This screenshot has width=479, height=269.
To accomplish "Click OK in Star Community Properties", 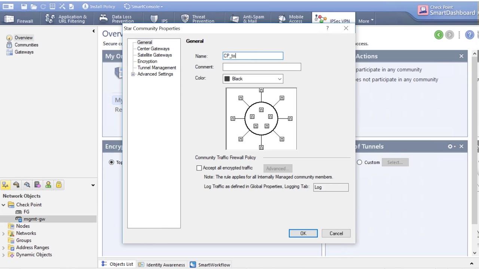I will coord(303,234).
